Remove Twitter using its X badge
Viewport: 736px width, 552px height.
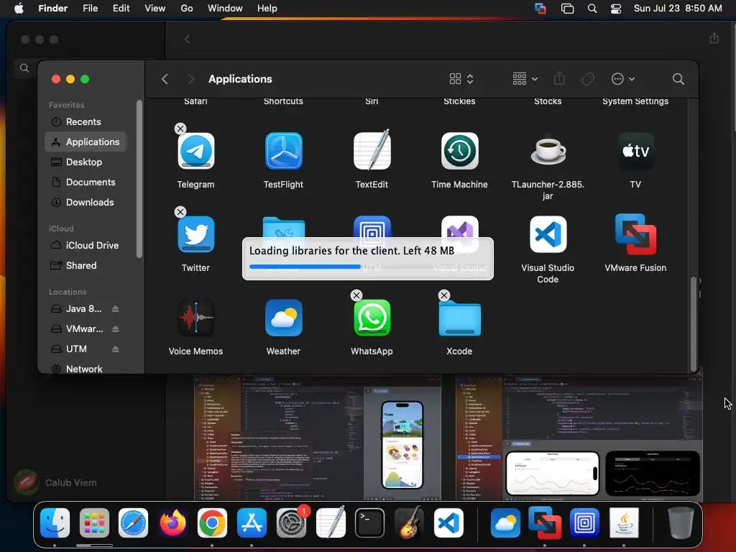180,212
